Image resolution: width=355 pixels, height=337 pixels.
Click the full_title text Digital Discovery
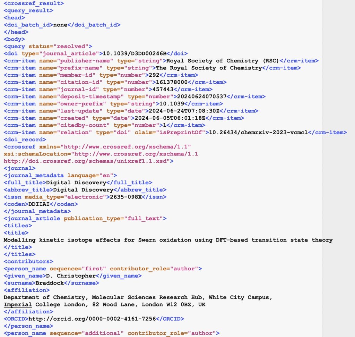click(x=76, y=183)
